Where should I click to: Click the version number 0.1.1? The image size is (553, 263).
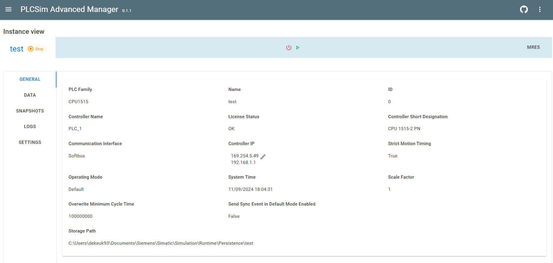[x=127, y=10]
